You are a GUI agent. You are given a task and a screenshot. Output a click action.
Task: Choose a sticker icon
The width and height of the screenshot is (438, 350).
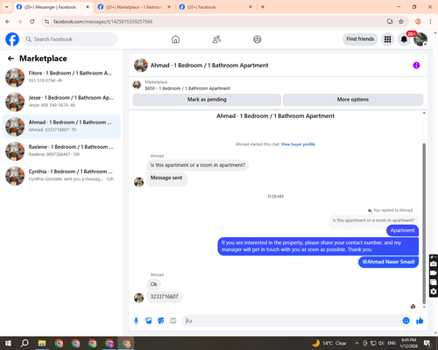click(161, 321)
